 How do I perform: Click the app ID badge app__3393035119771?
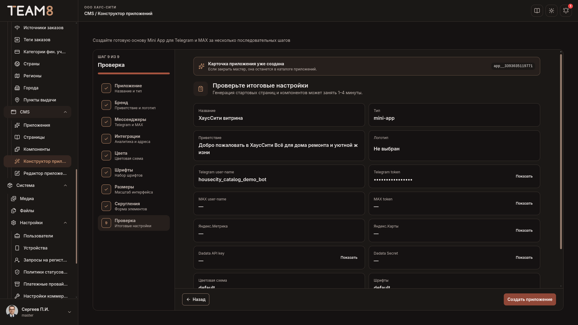tap(513, 66)
